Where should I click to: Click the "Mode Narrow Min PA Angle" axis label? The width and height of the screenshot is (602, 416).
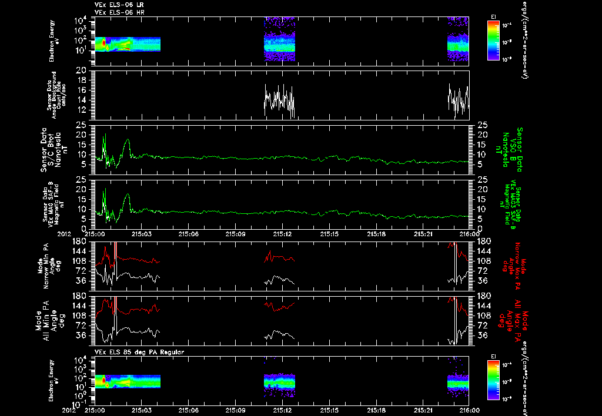[48, 265]
